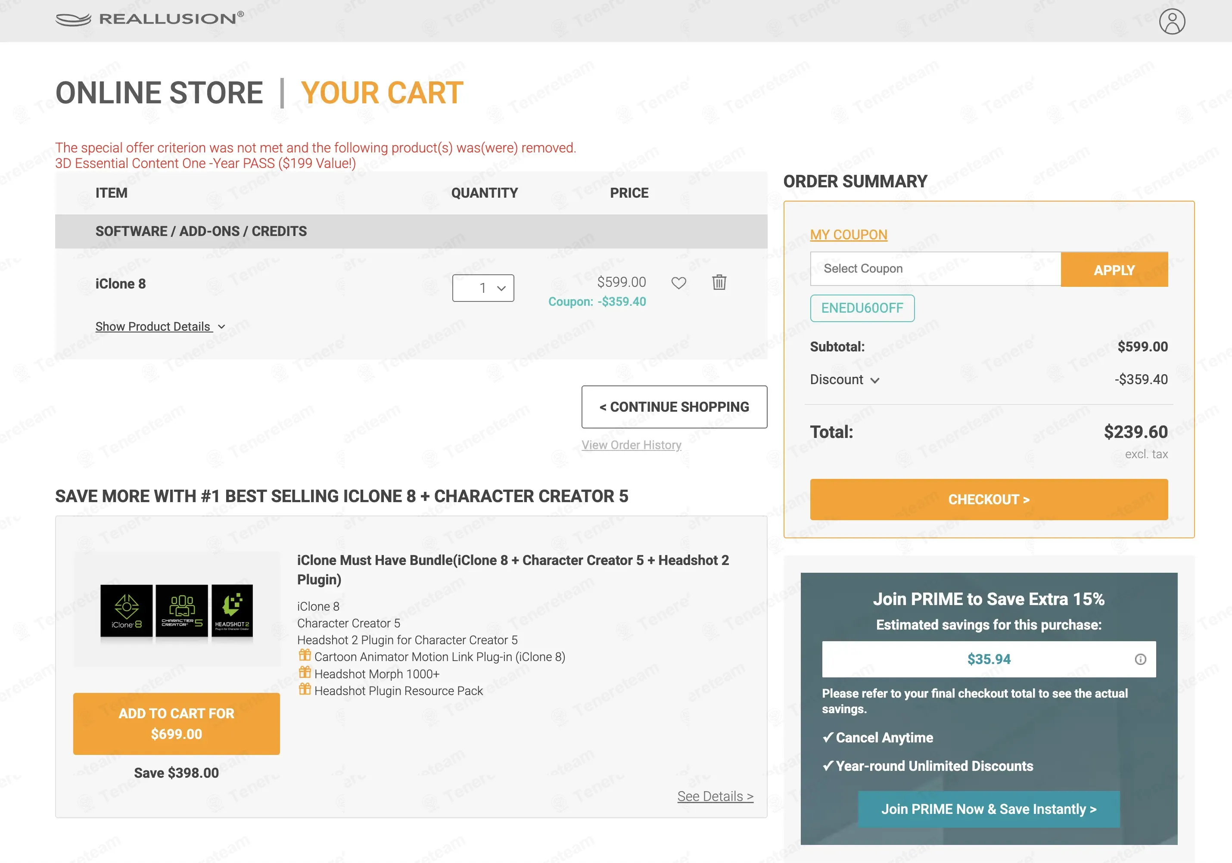Screen dimensions: 1232x863
Task: Apply the selected coupon
Action: click(1114, 270)
